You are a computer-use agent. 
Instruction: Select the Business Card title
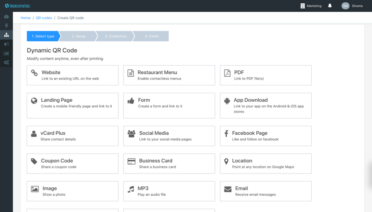[155, 161]
